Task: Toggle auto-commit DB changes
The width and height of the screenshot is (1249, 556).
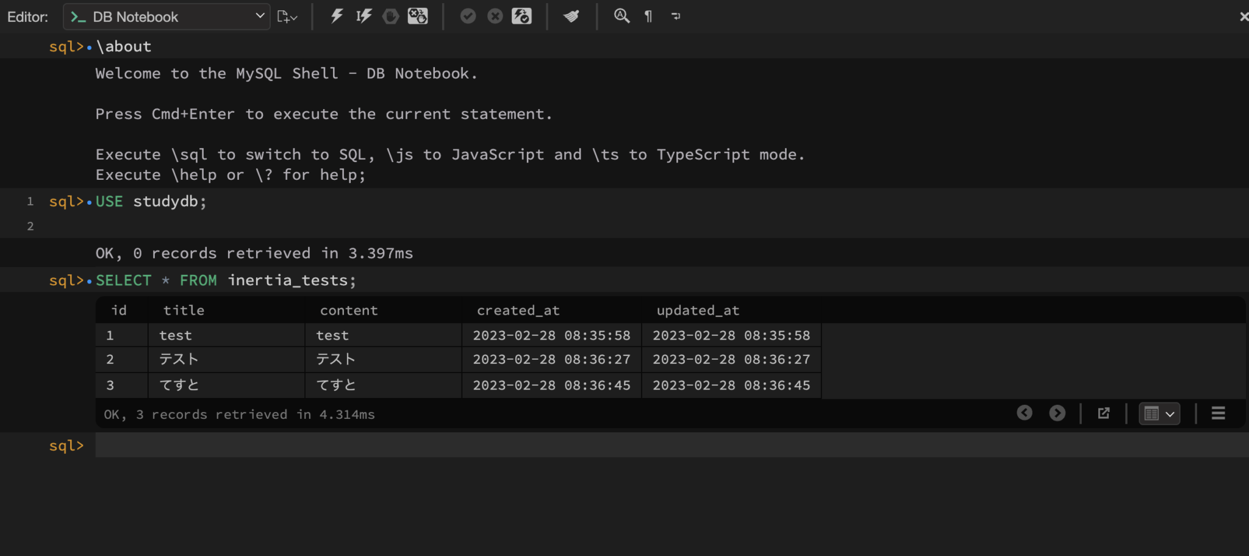Action: [x=522, y=16]
